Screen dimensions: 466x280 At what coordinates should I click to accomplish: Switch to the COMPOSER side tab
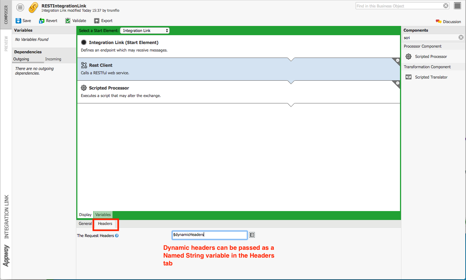coord(6,15)
